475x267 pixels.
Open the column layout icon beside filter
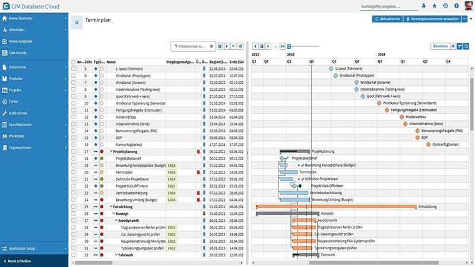click(x=220, y=46)
